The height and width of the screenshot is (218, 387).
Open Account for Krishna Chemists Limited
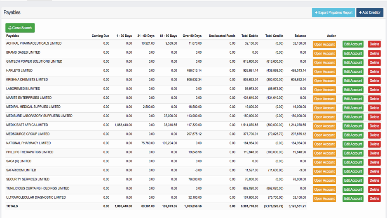tap(324, 81)
